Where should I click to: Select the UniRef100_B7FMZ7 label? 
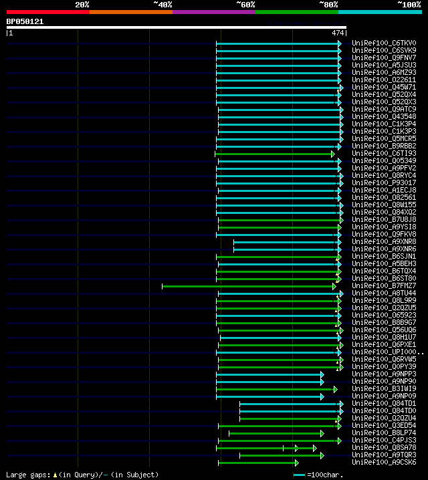(x=384, y=285)
